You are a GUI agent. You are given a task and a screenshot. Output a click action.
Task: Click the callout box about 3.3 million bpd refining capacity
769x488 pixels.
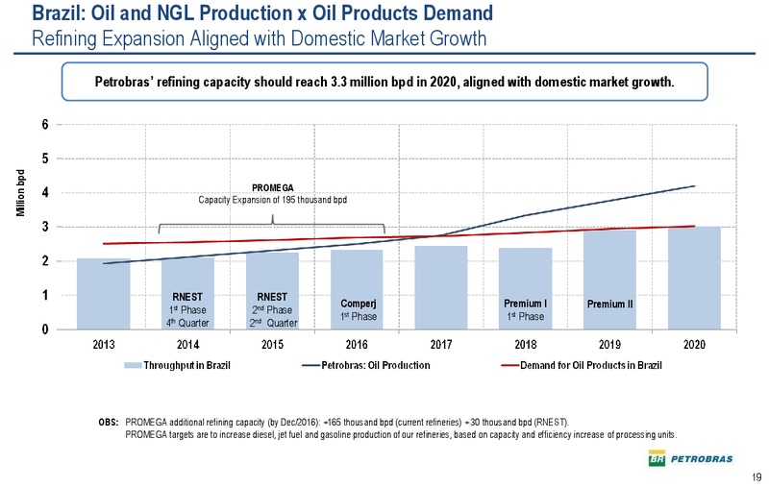click(x=384, y=82)
